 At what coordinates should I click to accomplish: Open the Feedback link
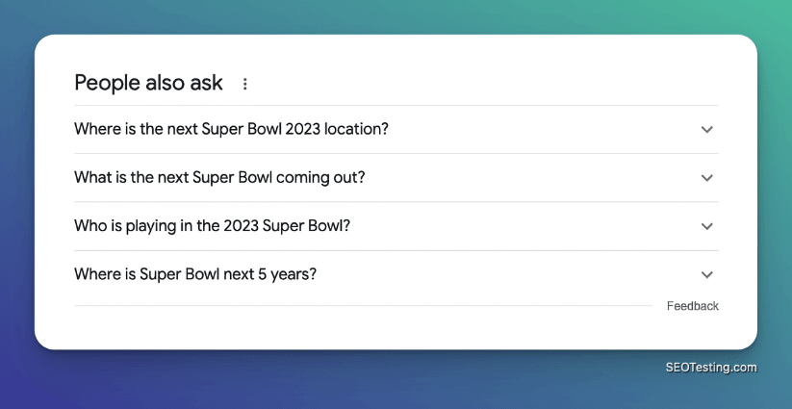[692, 306]
